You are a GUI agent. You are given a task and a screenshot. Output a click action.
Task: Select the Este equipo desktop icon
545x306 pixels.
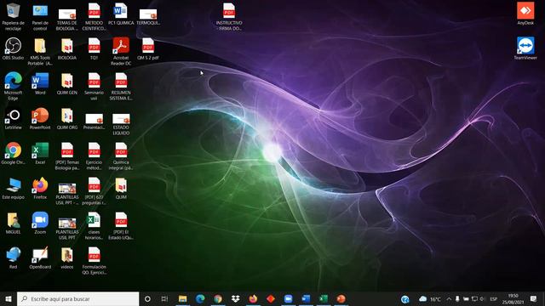(x=14, y=188)
